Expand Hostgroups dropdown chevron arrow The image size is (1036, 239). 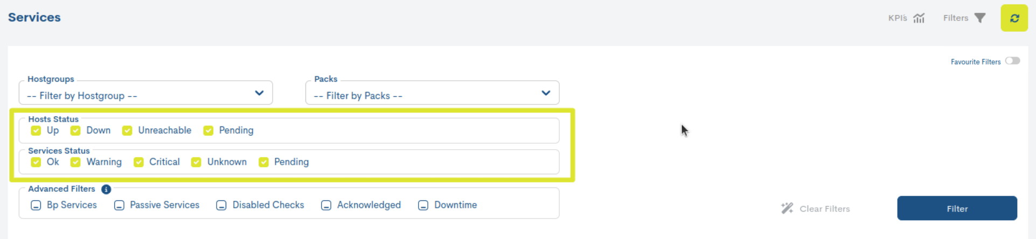[x=259, y=93]
